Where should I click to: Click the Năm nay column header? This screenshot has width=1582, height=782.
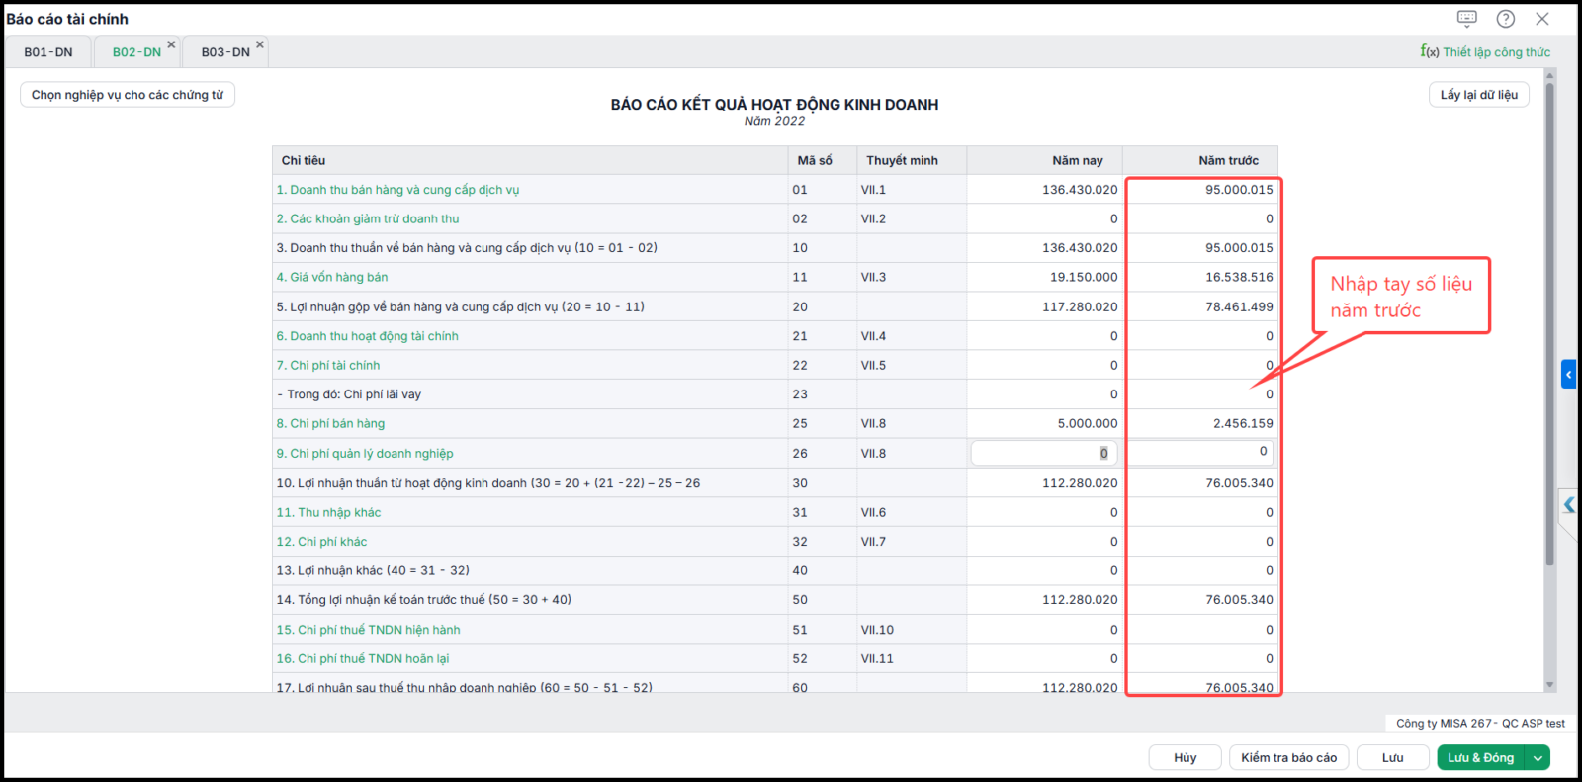1044,160
